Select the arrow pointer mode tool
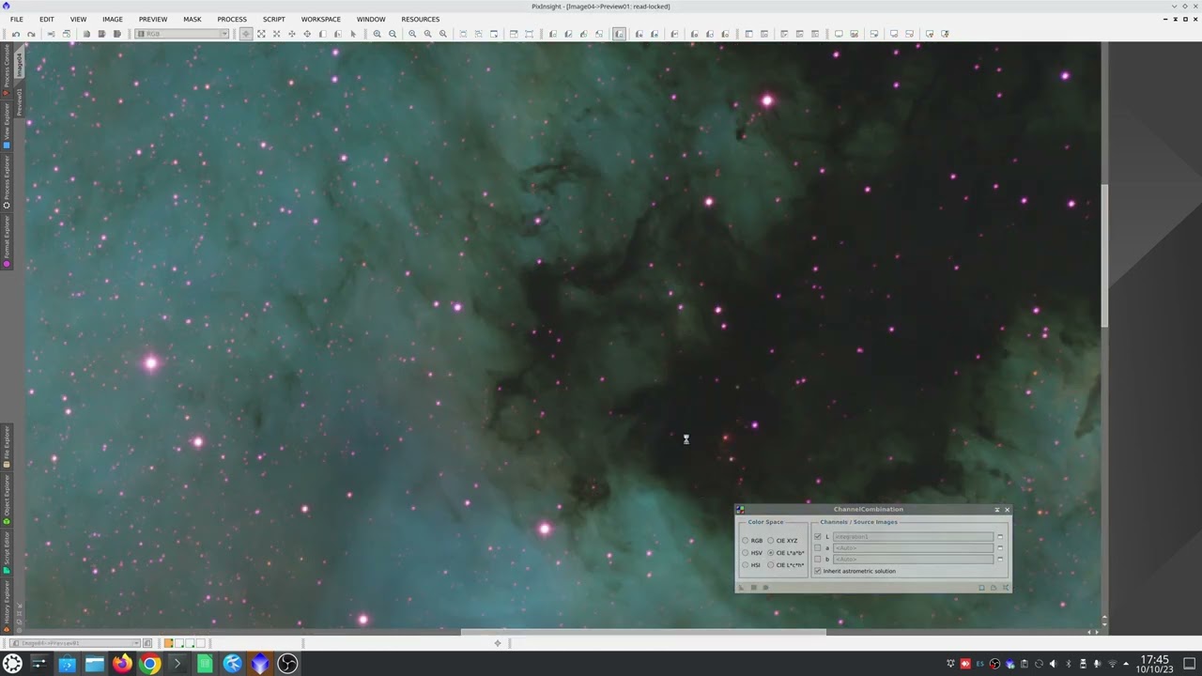 click(353, 34)
